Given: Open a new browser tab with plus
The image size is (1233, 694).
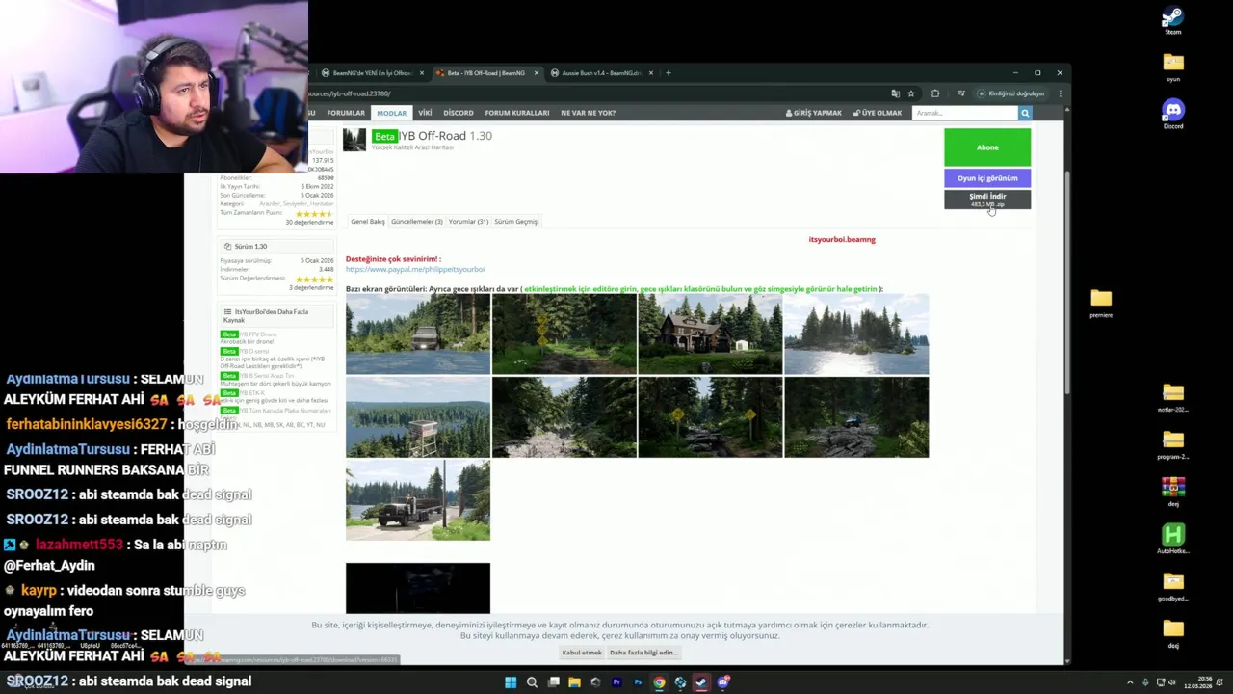Looking at the screenshot, I should 669,72.
